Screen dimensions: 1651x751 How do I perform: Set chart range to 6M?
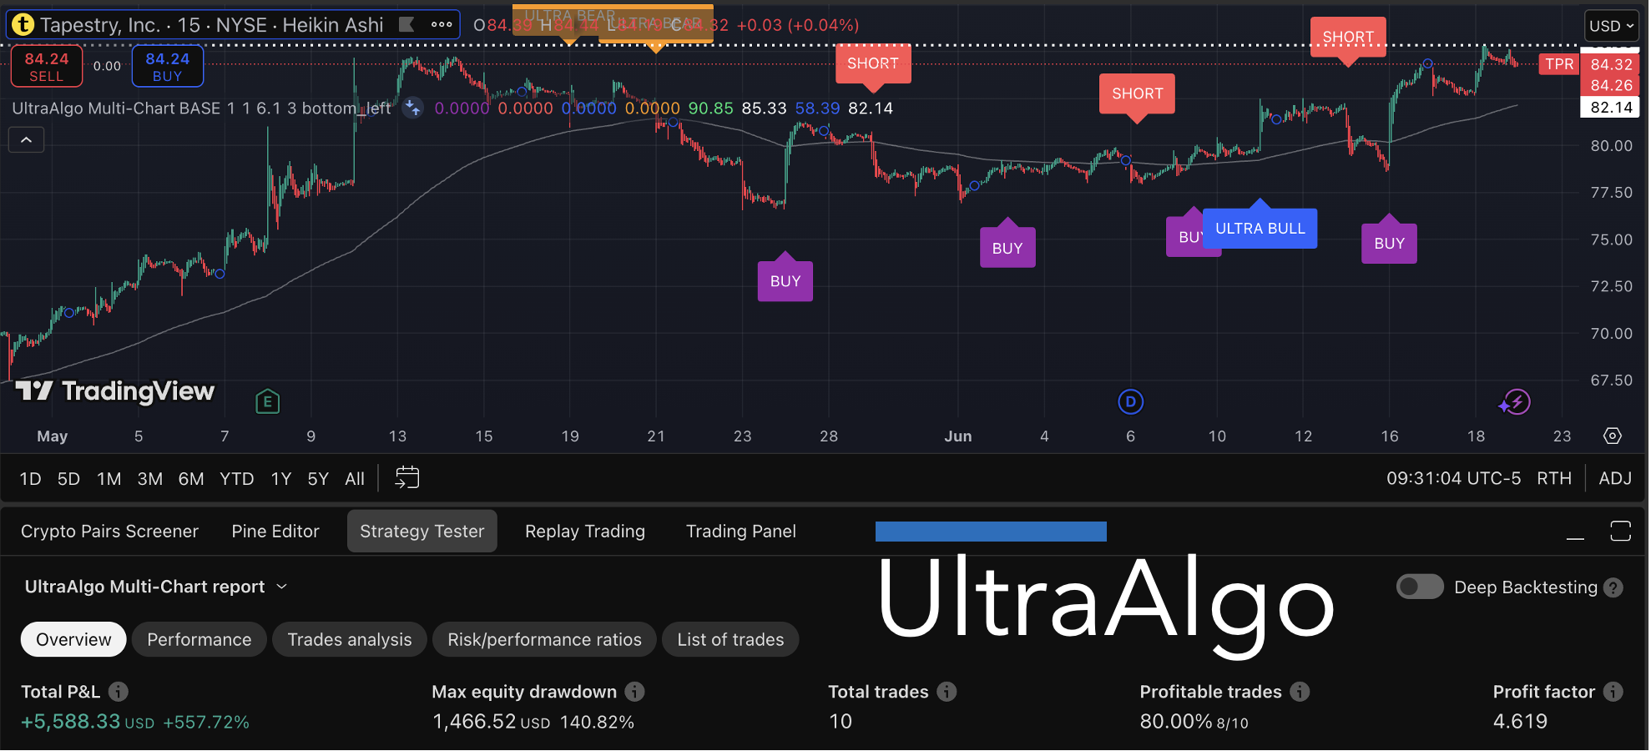[191, 479]
